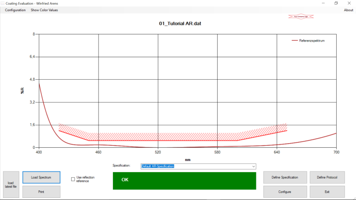Click the Exit button
This screenshot has width=356, height=200.
(x=327, y=192)
